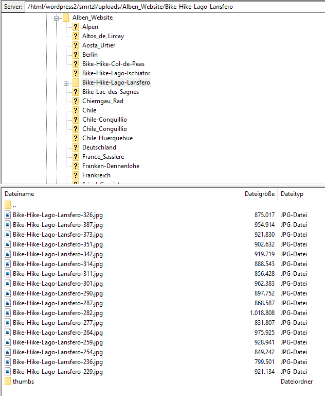Select the Chile folder in tree
The width and height of the screenshot is (325, 396).
pyautogui.click(x=89, y=110)
